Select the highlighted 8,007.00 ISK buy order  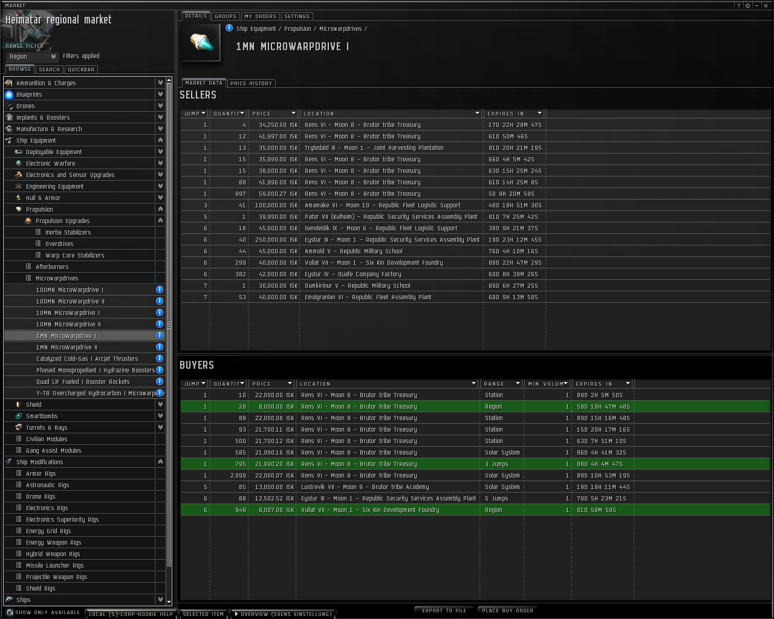475,510
